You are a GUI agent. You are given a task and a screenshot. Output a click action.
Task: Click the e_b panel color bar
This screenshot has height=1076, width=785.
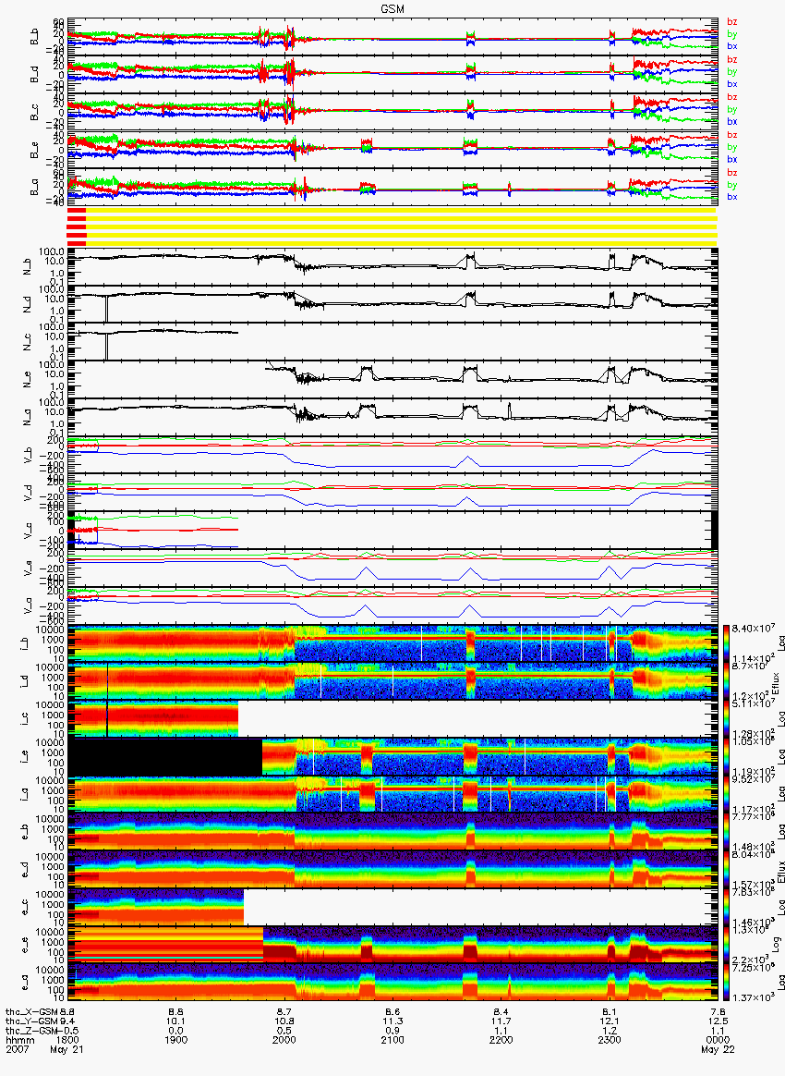pos(727,832)
